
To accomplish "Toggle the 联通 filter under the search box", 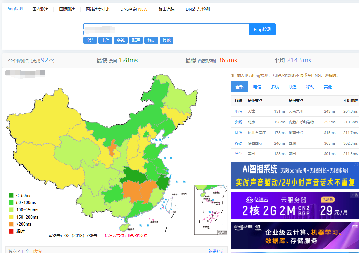I will click(136, 40).
